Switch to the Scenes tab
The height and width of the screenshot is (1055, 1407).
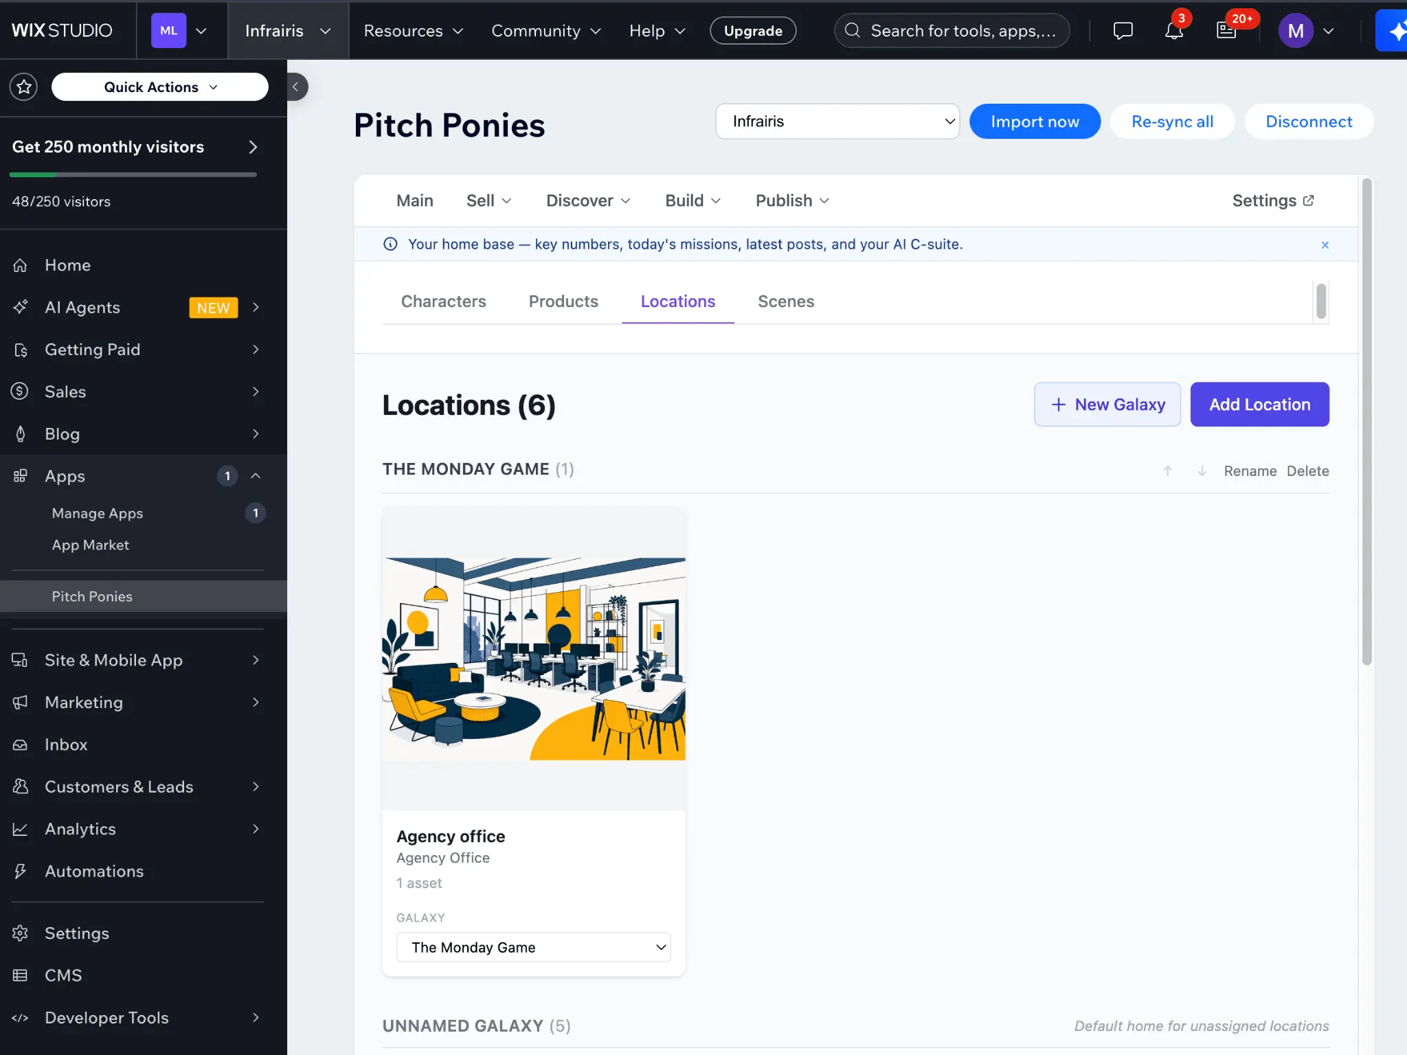(786, 302)
